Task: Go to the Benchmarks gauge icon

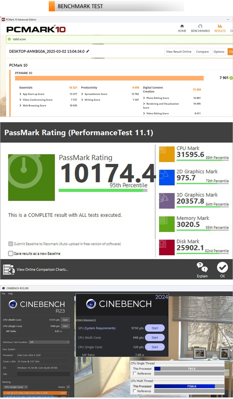Action: click(200, 26)
